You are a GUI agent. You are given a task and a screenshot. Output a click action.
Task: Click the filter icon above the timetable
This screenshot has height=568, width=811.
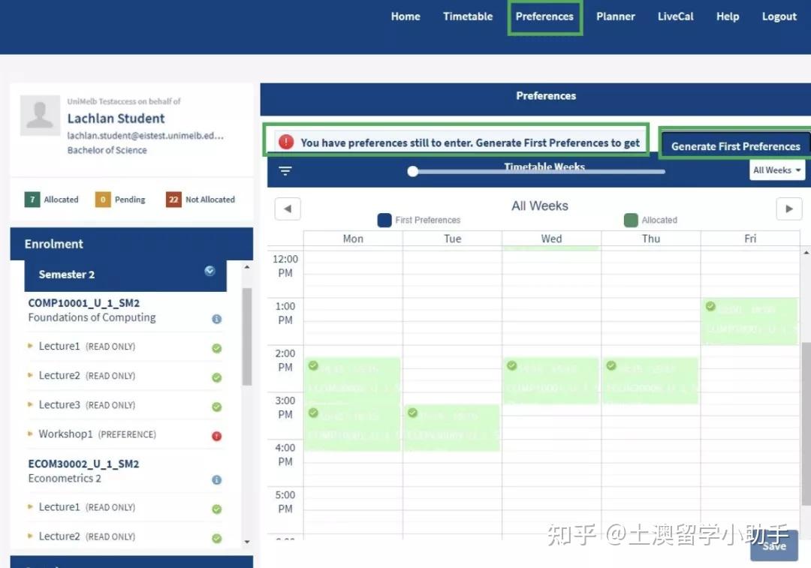tap(285, 170)
